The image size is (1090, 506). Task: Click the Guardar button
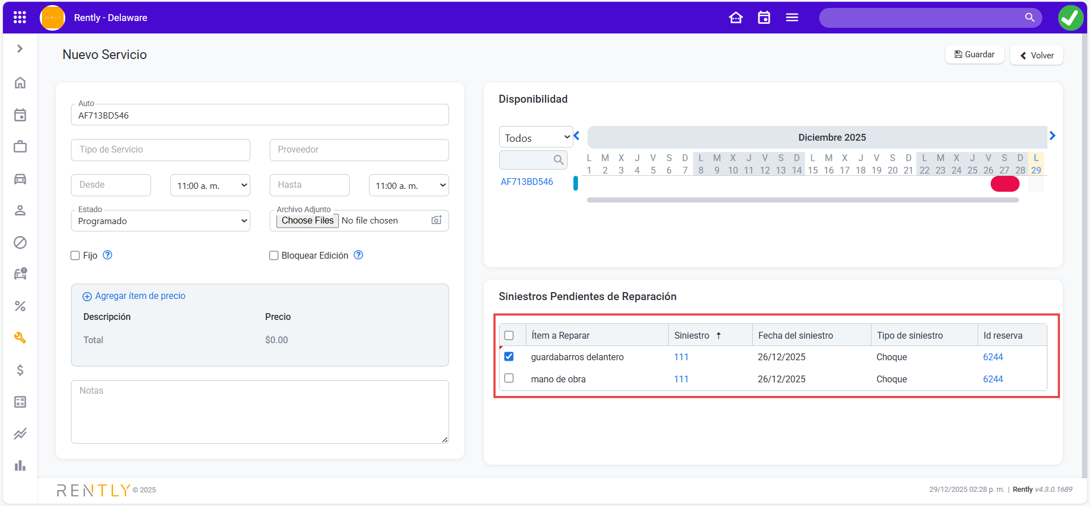974,54
